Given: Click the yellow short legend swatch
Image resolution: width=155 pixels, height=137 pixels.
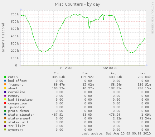Looking at the screenshot, I should [5, 88].
